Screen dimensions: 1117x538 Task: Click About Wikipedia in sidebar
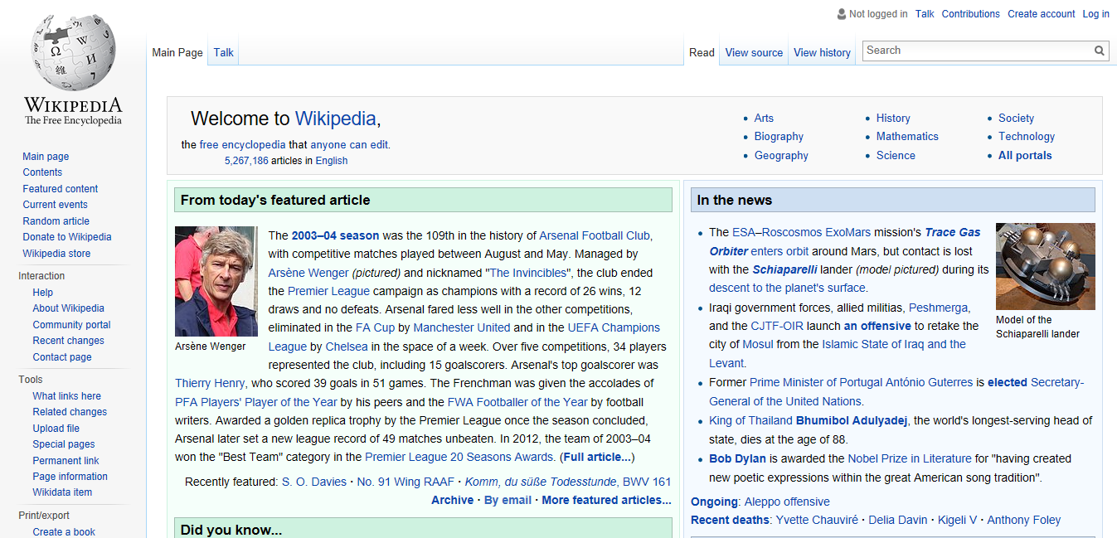[68, 308]
